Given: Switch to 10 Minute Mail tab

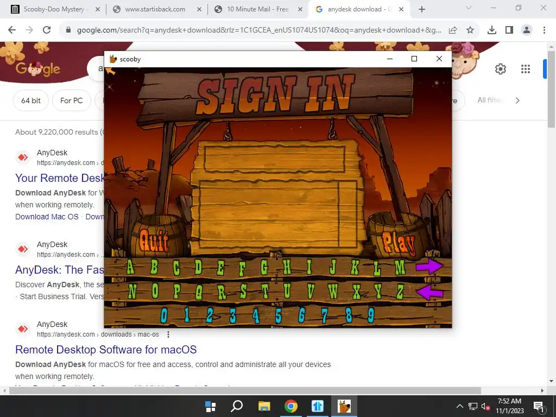Looking at the screenshot, I should (258, 9).
